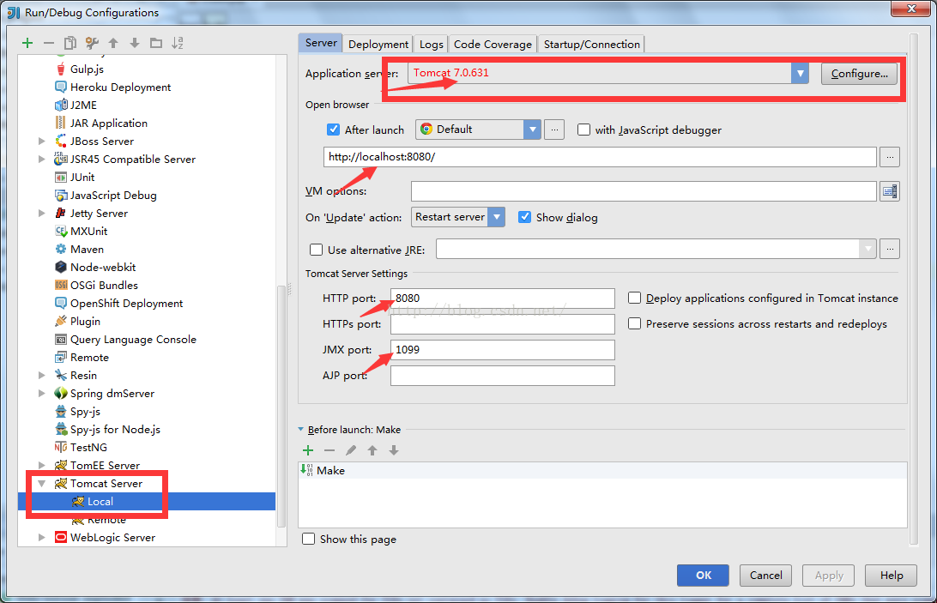The width and height of the screenshot is (937, 603).
Task: Expand Resin tree node
Action: 42,375
